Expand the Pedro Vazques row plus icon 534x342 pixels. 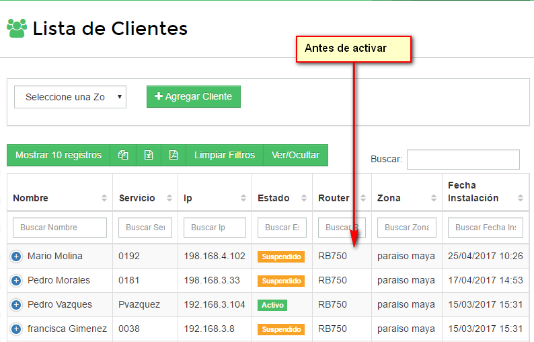pyautogui.click(x=17, y=305)
